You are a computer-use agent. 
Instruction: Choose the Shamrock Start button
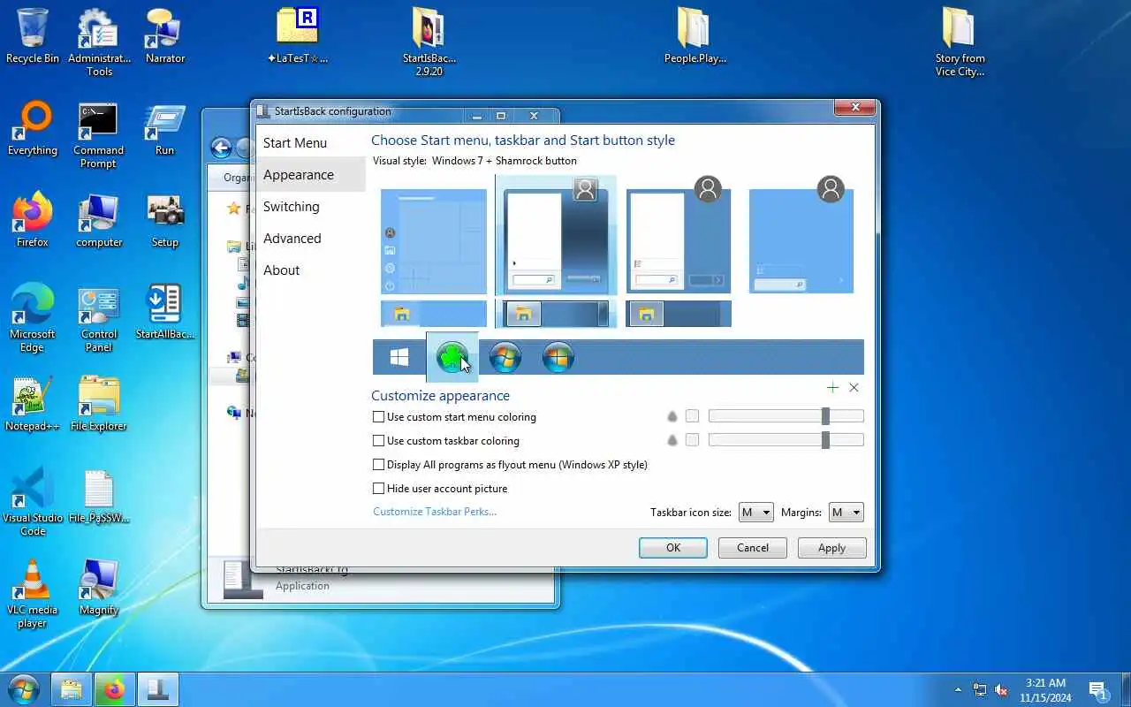coord(452,357)
